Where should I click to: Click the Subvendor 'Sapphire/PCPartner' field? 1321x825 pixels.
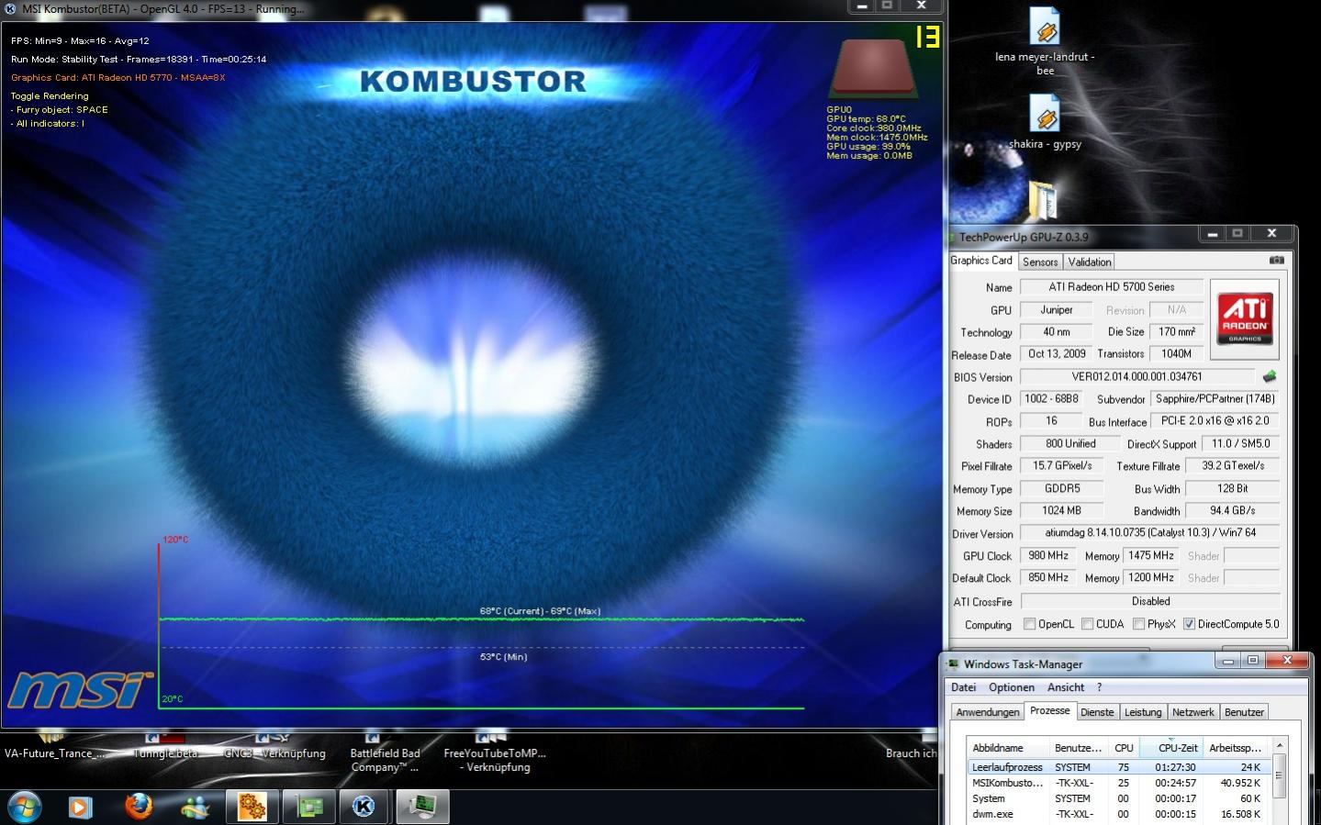point(1215,399)
